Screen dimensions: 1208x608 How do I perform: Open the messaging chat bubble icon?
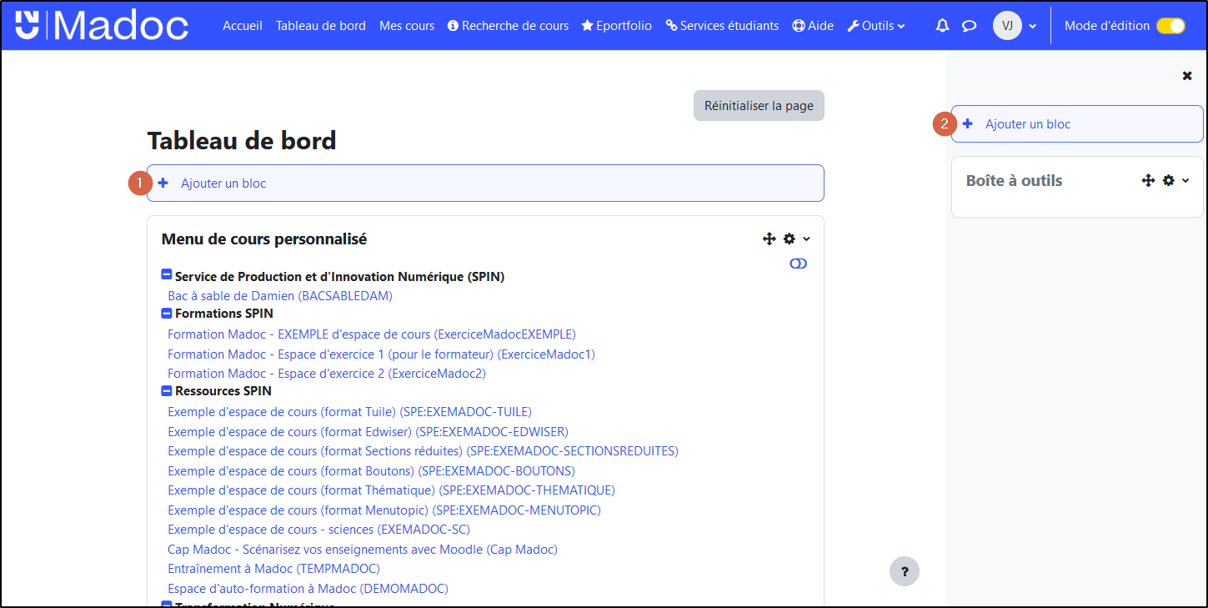click(969, 26)
